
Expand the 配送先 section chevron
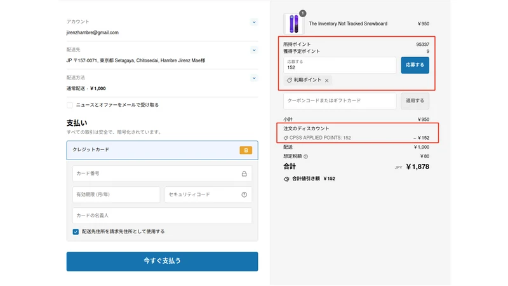pos(254,50)
